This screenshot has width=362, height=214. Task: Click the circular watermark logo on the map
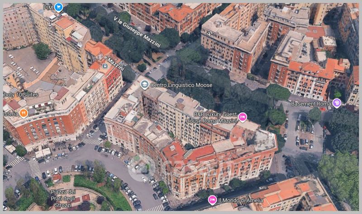141,168
